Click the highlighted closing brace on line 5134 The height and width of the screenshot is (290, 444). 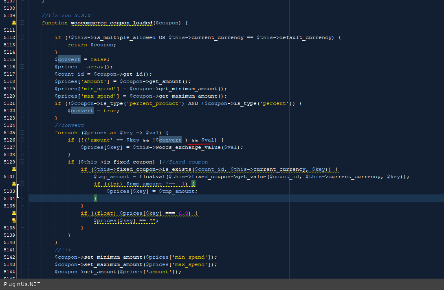(95, 198)
